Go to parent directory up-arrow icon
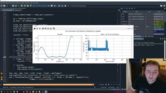This screenshot has height=93, width=166. point(164,6)
